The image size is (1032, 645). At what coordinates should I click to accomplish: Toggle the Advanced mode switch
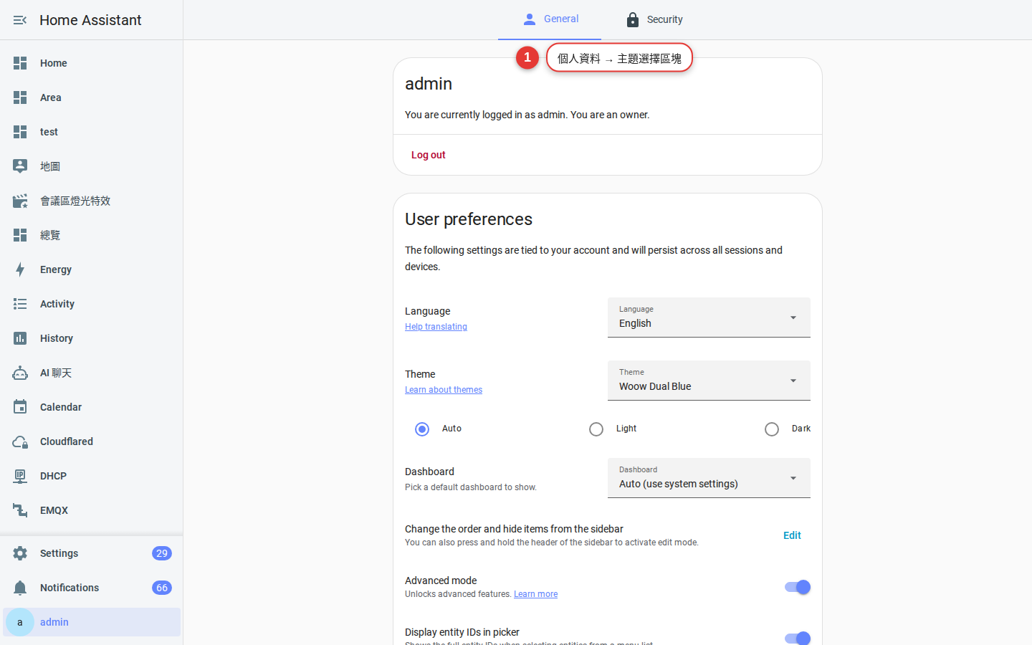(x=798, y=587)
